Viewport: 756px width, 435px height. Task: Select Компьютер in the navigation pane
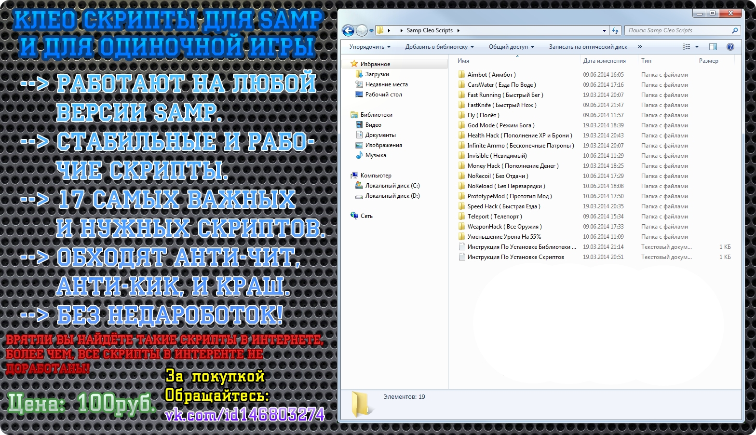376,176
